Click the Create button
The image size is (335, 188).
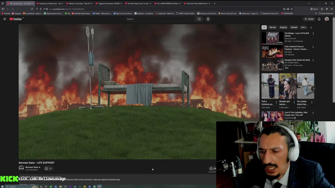(309, 19)
